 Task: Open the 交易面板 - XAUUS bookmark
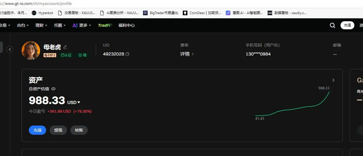point(76,13)
